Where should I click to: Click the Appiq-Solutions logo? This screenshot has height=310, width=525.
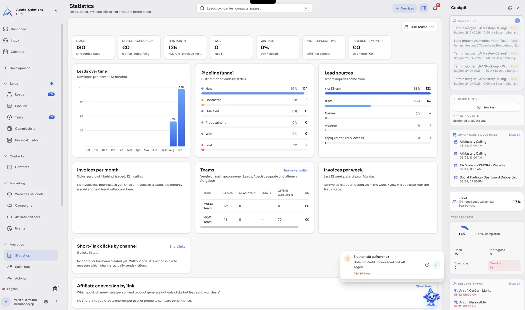pos(7,12)
